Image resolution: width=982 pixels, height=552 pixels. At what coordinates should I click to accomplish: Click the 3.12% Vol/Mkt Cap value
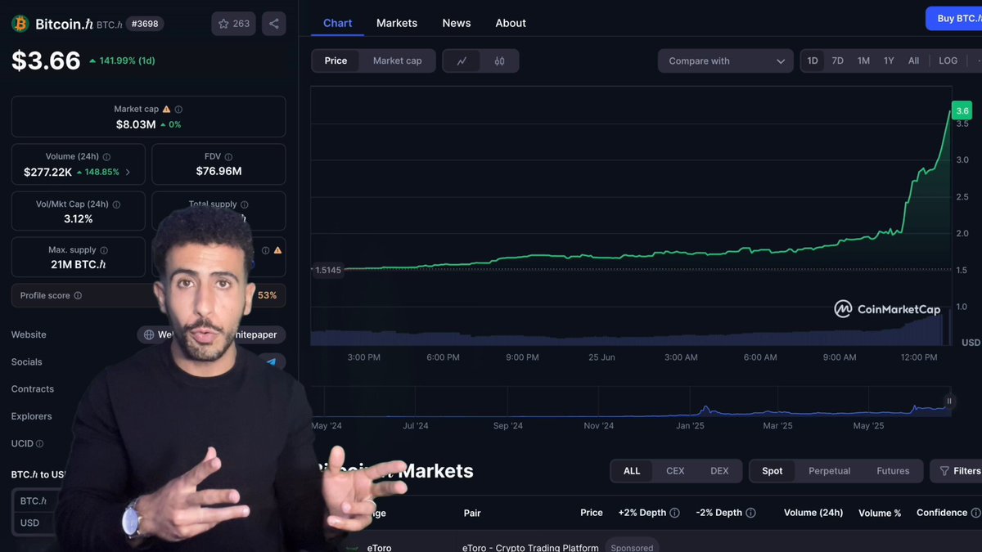79,219
